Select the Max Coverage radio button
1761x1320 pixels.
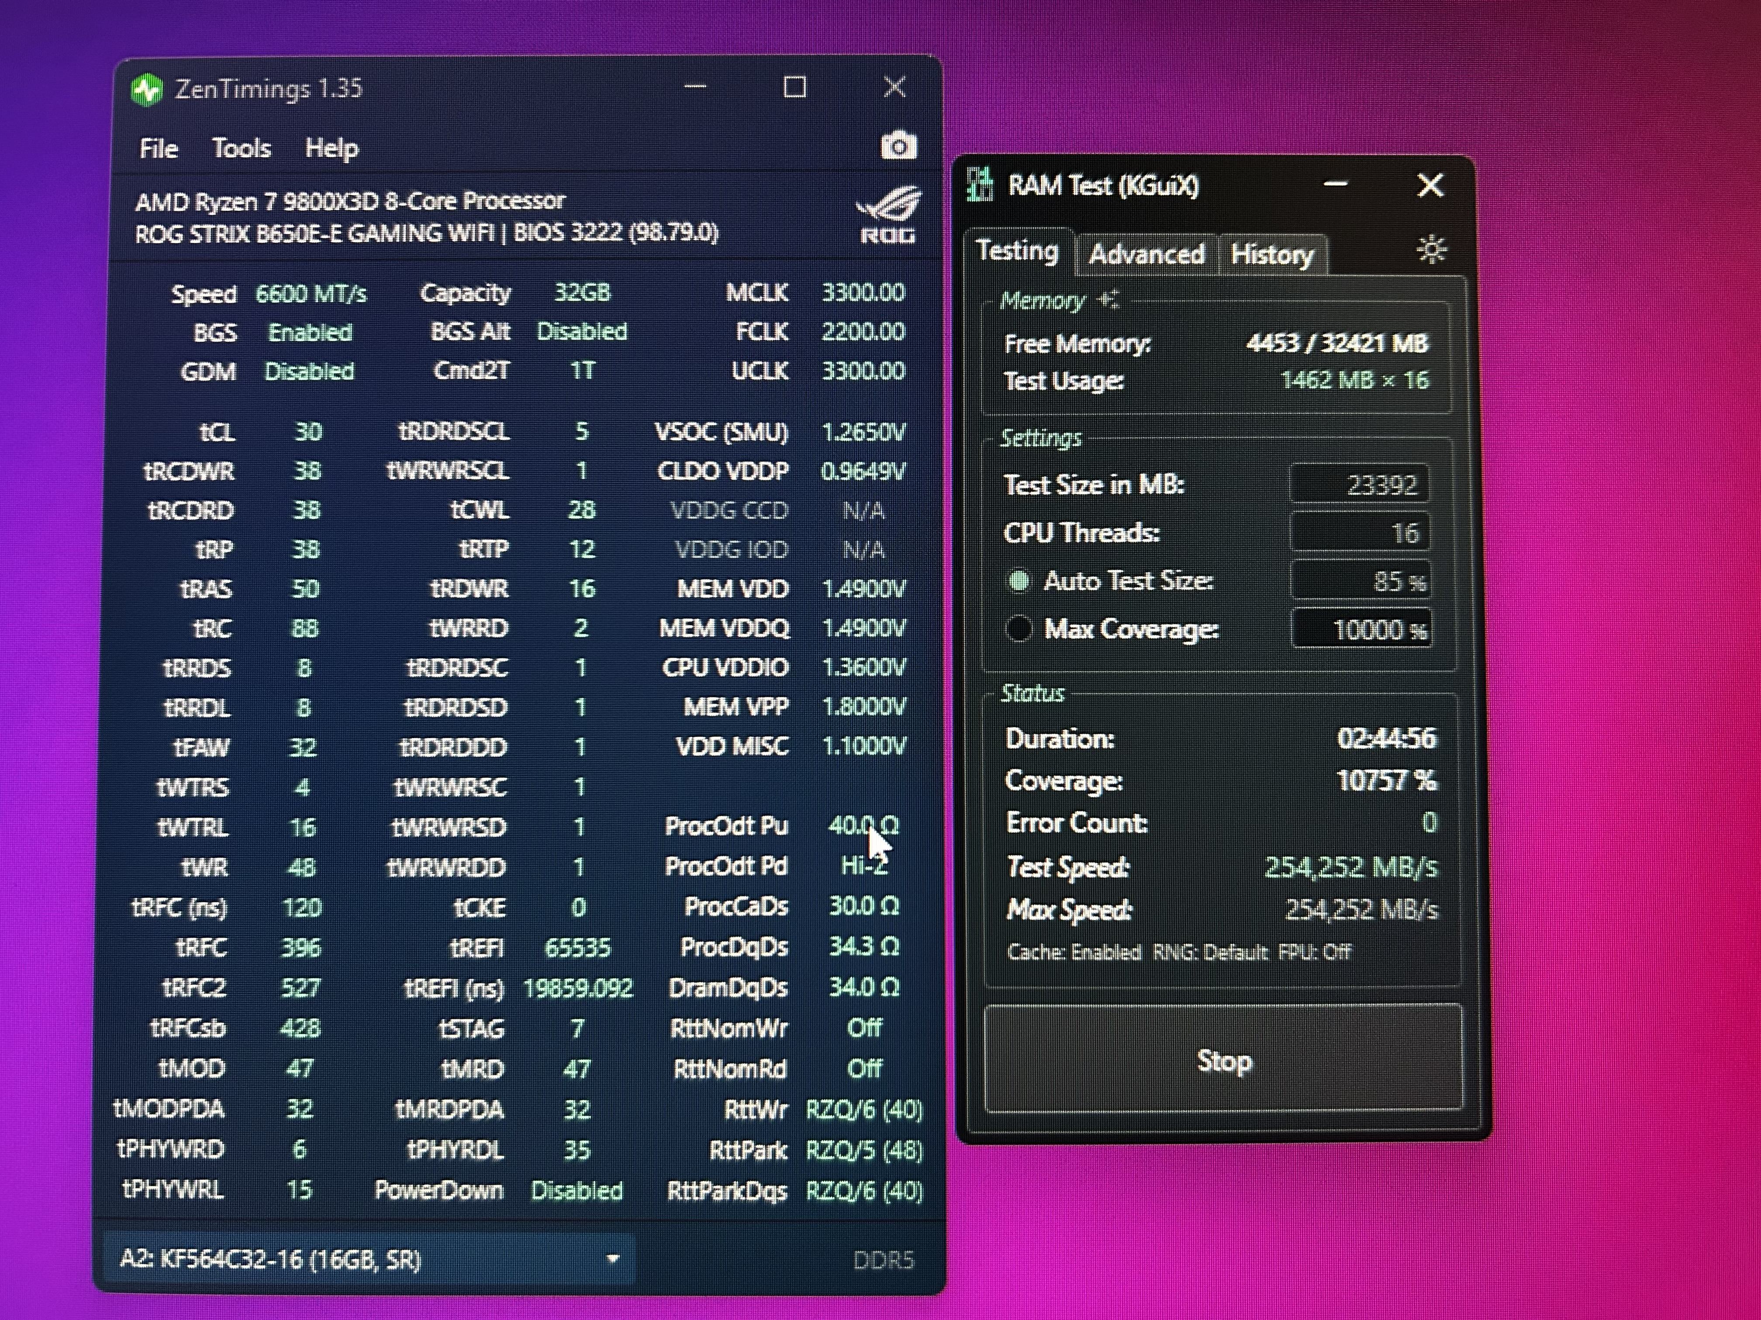(x=1019, y=629)
